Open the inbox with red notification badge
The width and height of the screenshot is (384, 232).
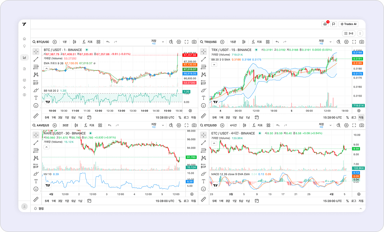325,24
